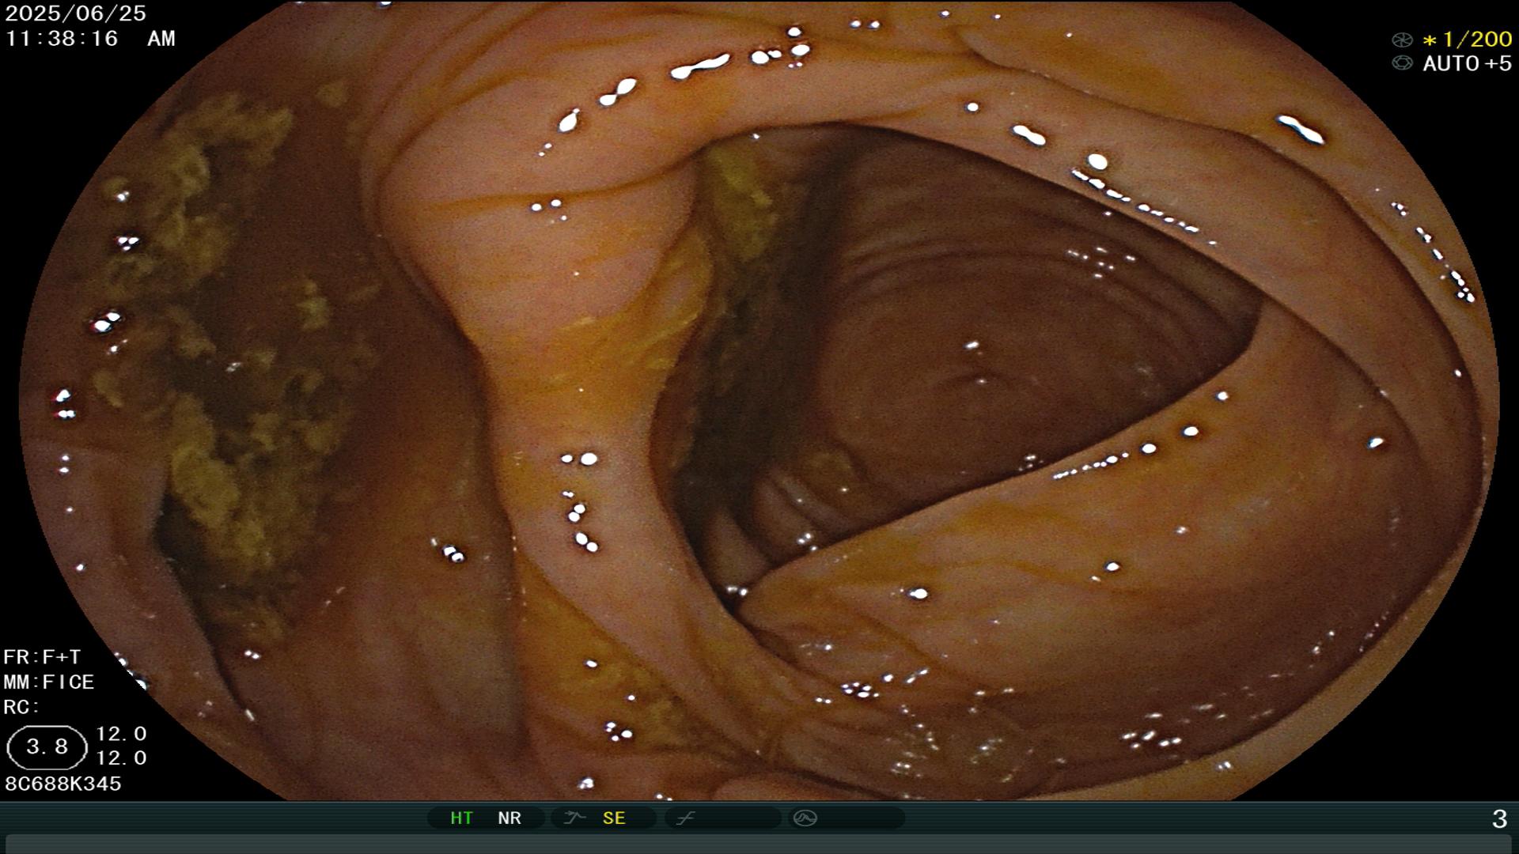Click the slashed f icon in status bar
This screenshot has width=1519, height=854.
[685, 818]
